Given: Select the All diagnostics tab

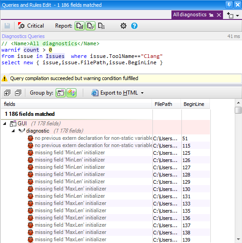Looking at the screenshot, I should [x=190, y=15].
